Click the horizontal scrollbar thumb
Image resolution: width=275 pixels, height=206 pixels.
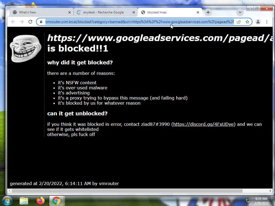pyautogui.click(x=127, y=191)
